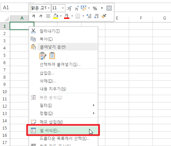Increase decimal places icon
Screen dimensions: 171x146
click(89, 16)
